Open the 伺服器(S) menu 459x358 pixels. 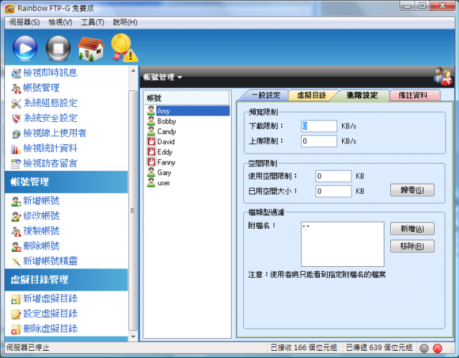24,22
